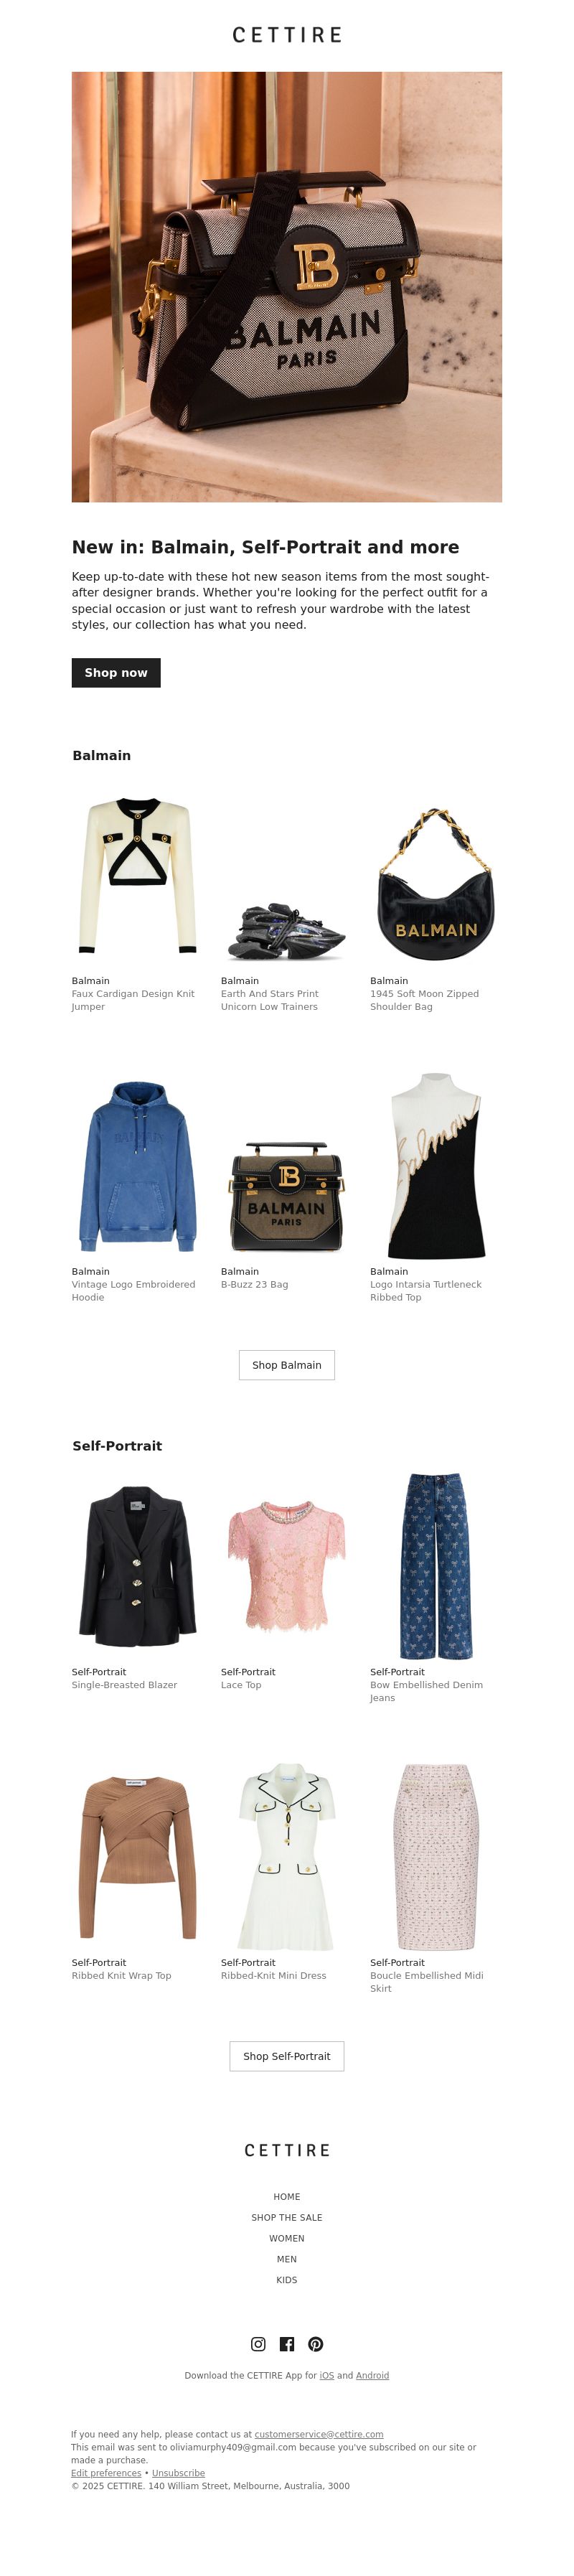Select WOMEN in footer navigation

(287, 2239)
